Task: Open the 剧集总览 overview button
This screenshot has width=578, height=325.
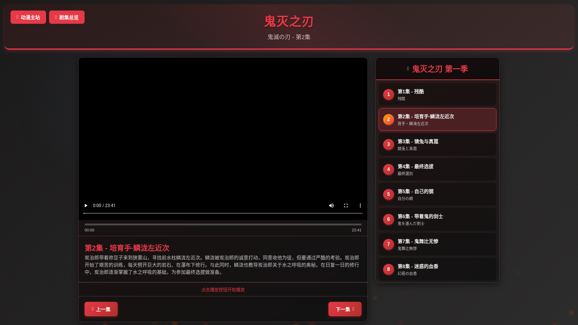Action: point(67,17)
